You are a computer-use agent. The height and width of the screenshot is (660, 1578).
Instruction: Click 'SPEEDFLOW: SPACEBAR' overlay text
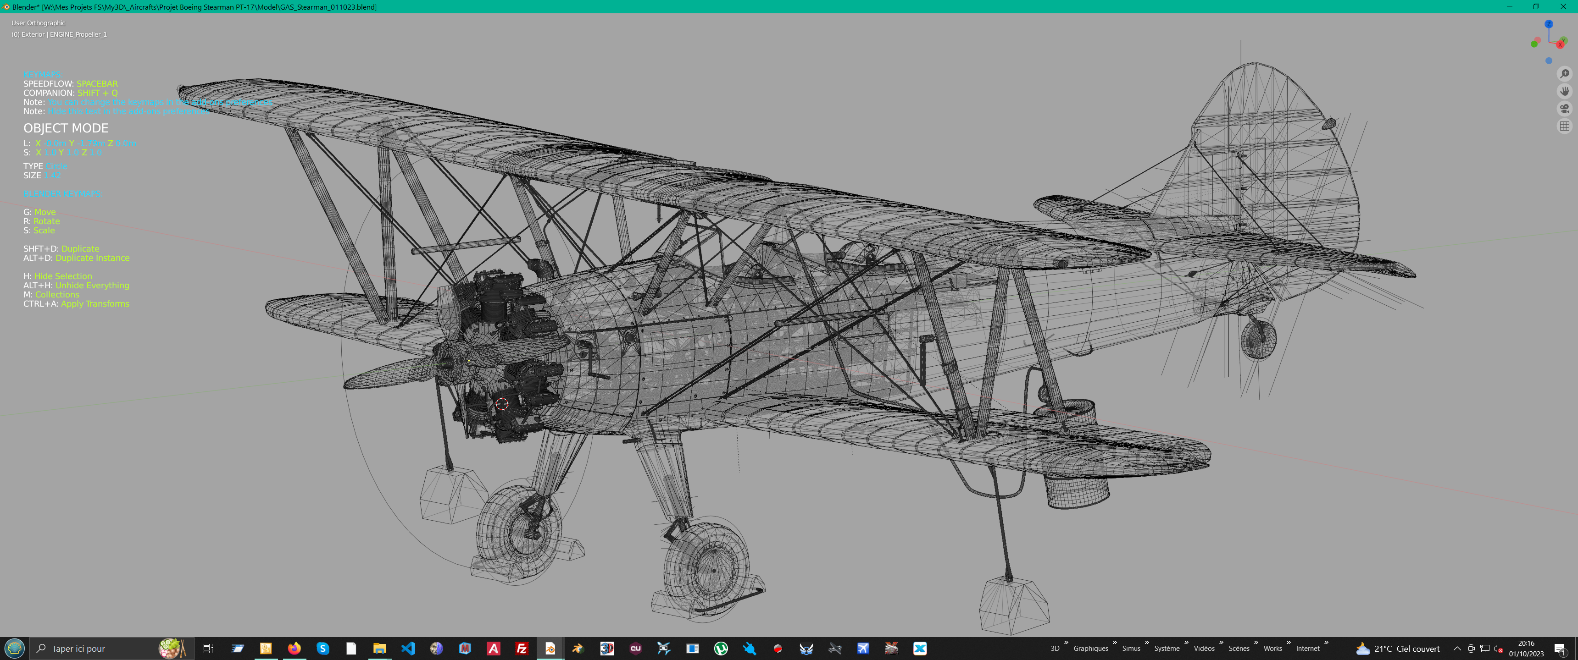(71, 83)
